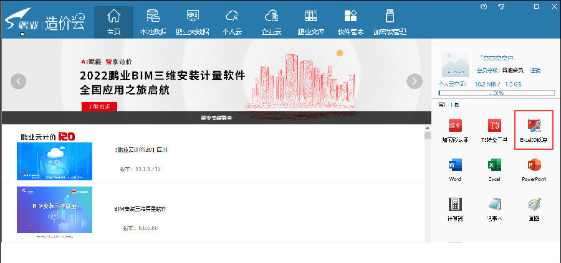
Task: Open the 个人云 personal cloud tab
Action: click(232, 22)
